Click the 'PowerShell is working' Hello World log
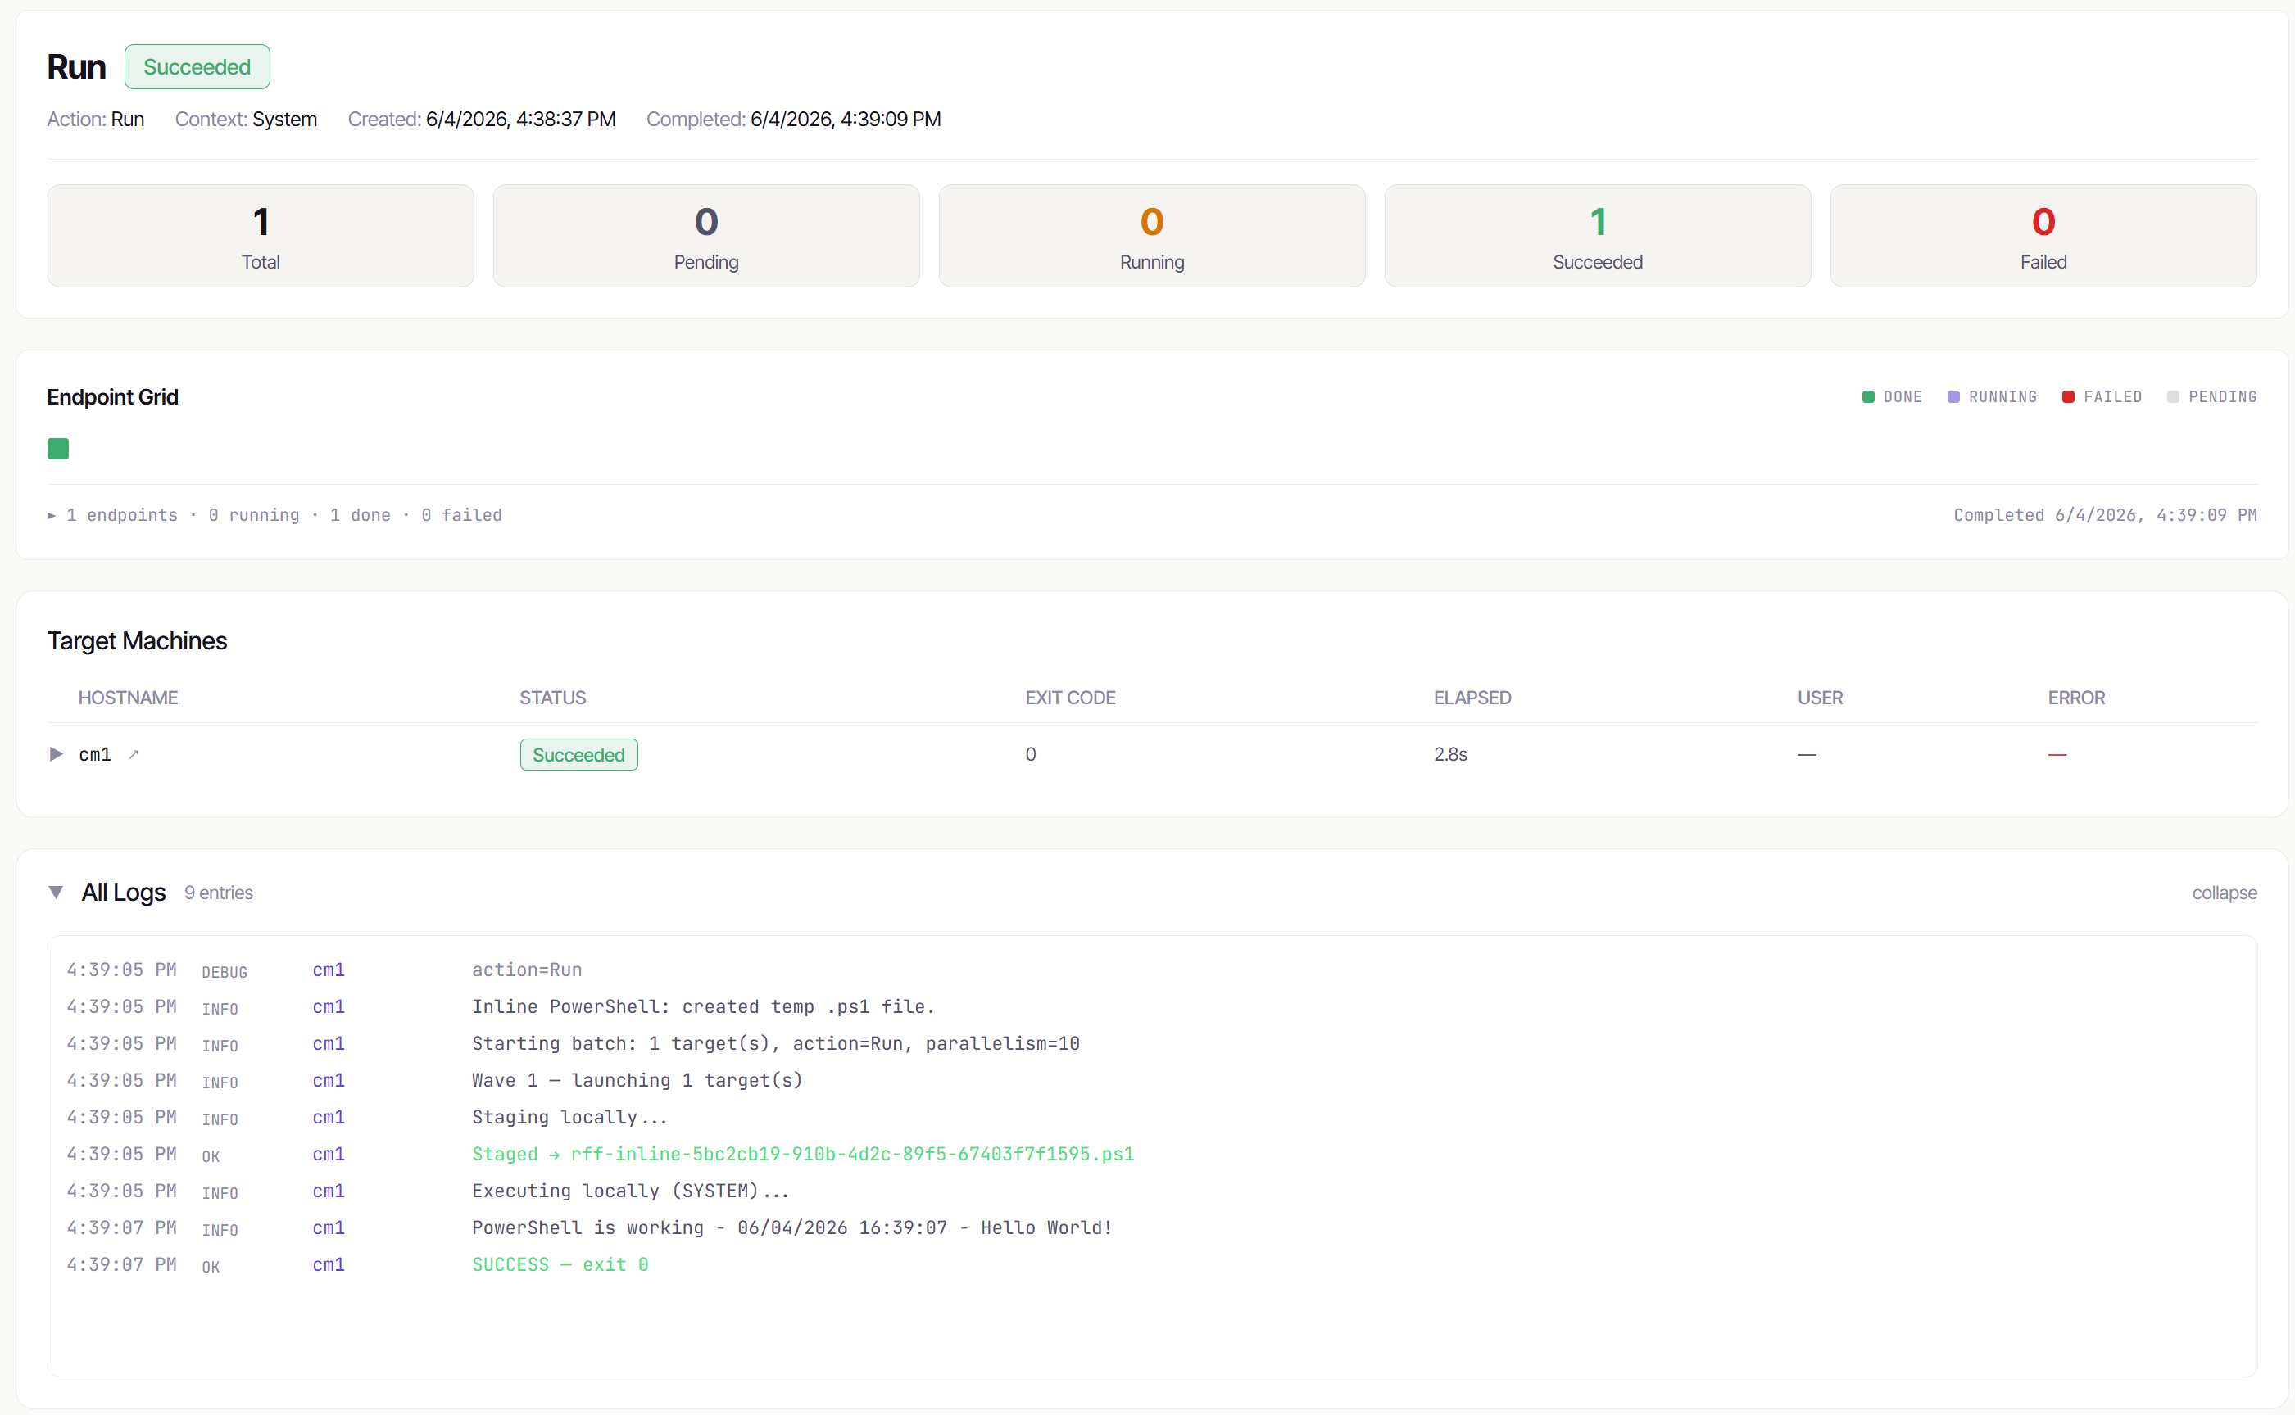 coord(792,1227)
